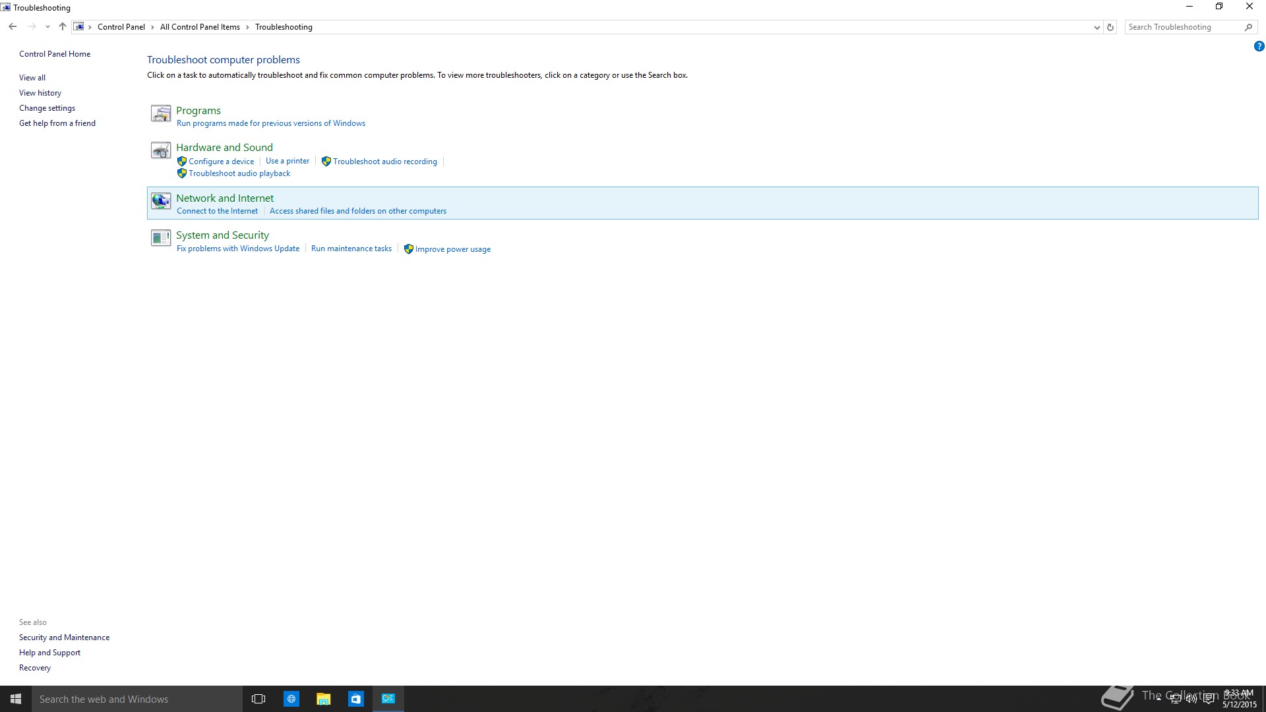Open View history
Screen dimensions: 1266x712
tap(40, 93)
